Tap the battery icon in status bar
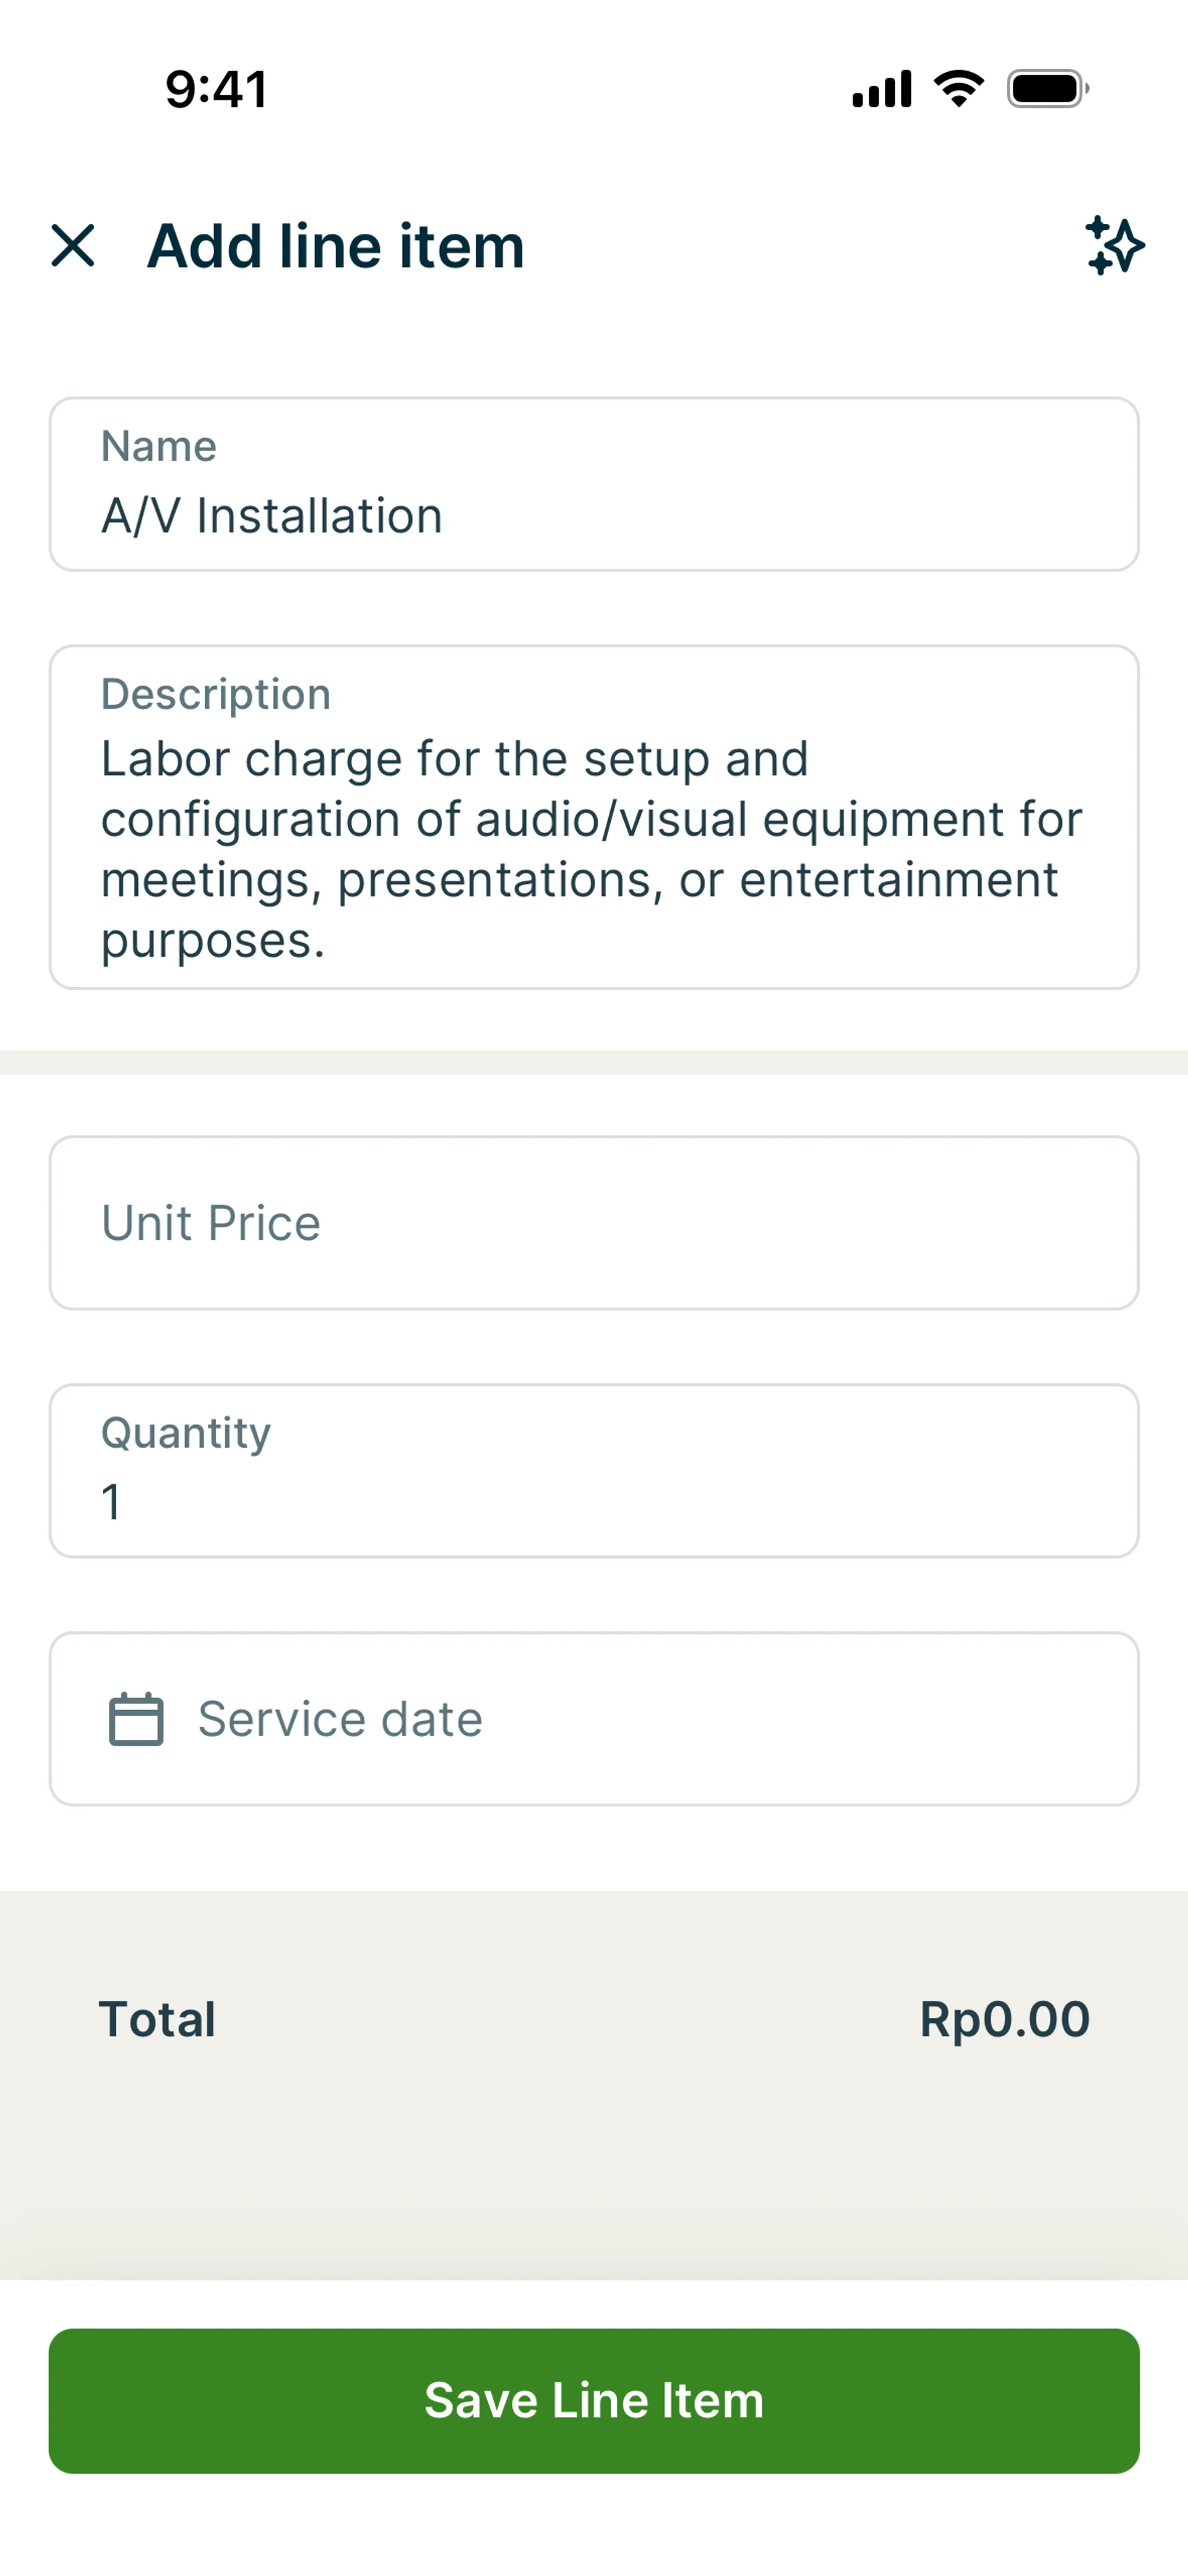This screenshot has width=1188, height=2576. point(1047,89)
